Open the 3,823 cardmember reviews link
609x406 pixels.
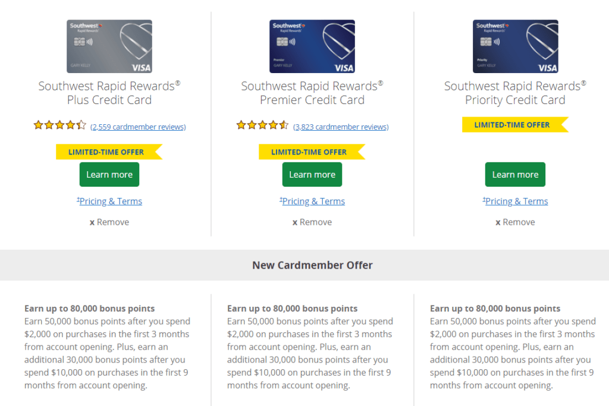click(x=341, y=127)
